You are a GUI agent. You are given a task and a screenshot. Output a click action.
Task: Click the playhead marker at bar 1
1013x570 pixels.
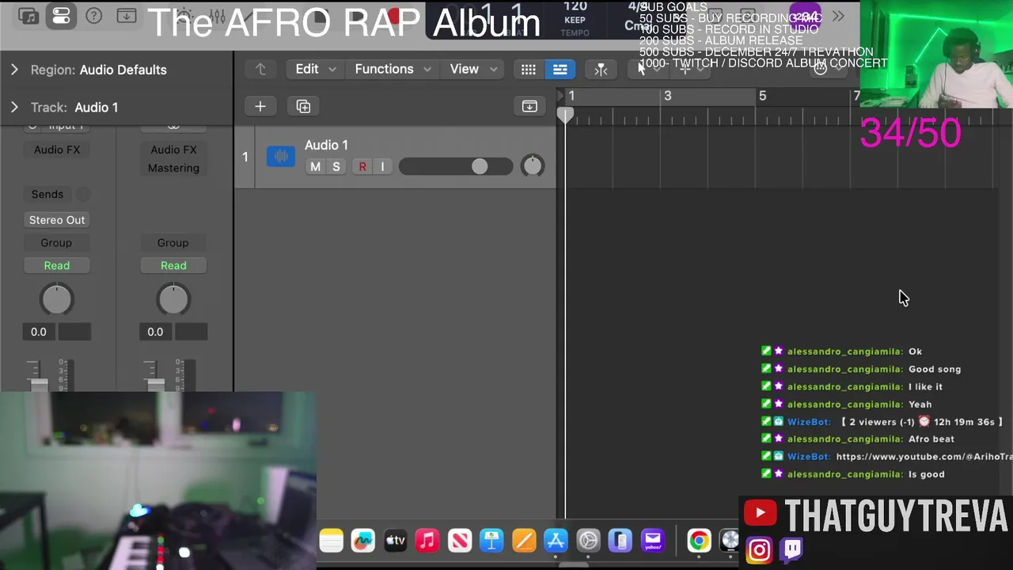[x=565, y=116]
